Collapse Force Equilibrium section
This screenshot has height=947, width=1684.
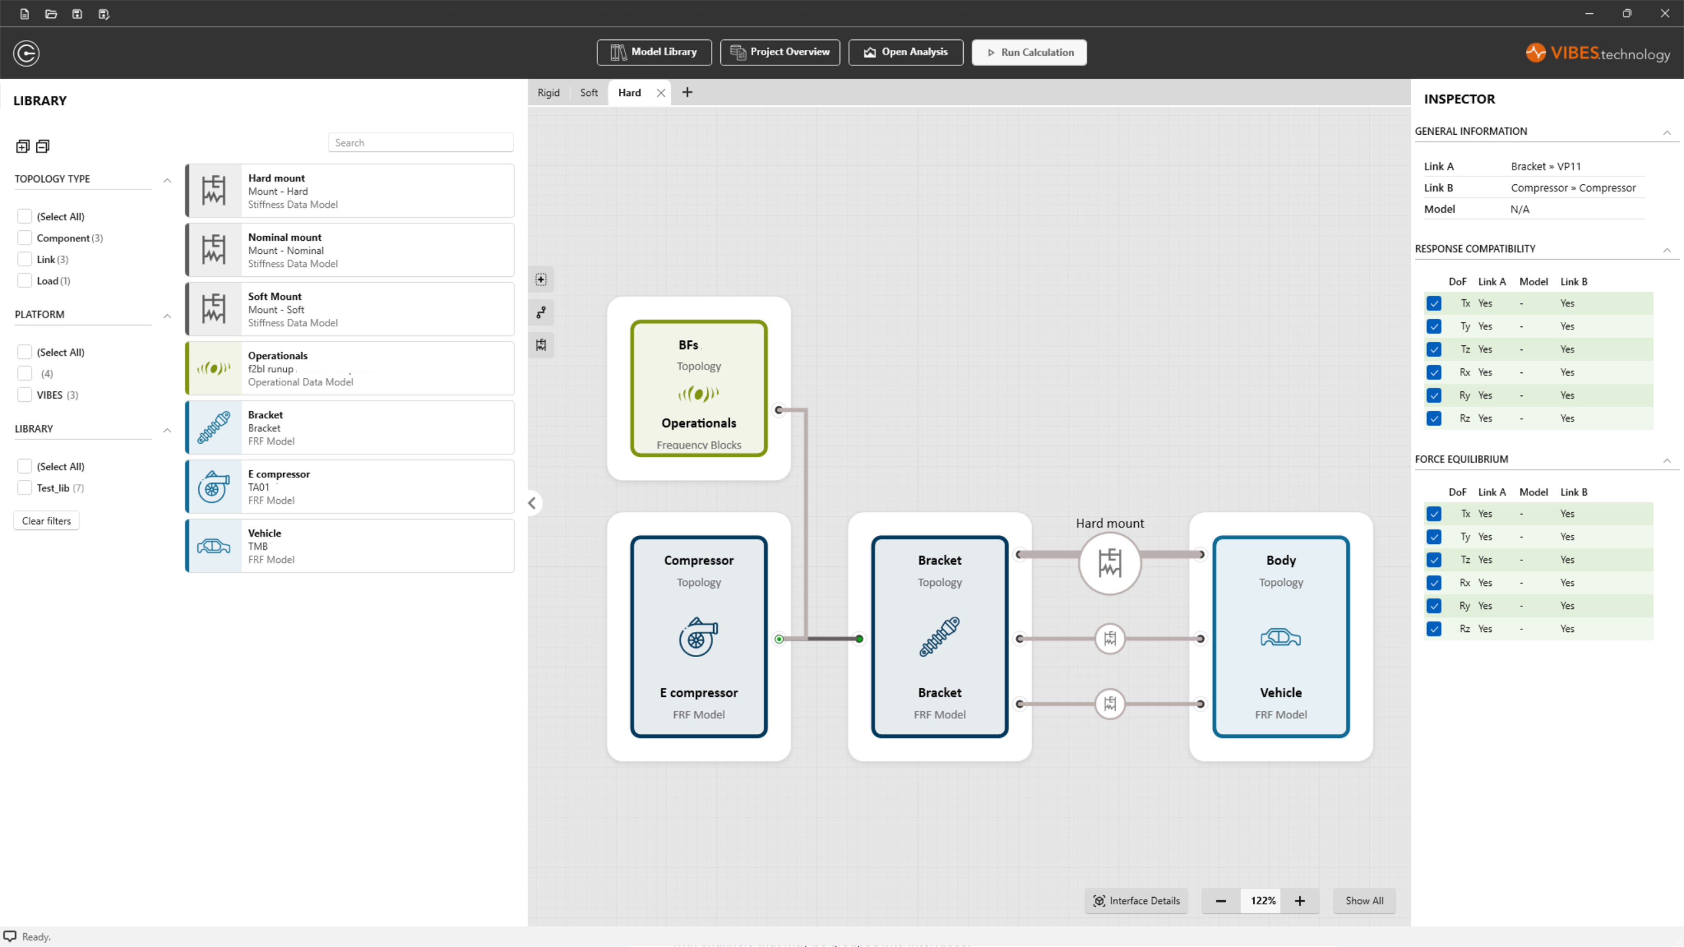click(1667, 461)
